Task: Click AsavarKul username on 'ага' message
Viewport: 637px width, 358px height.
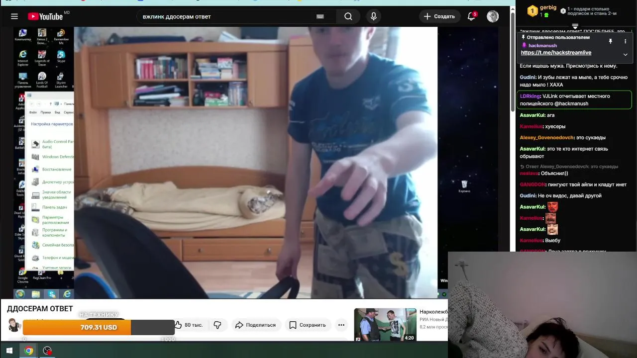Action: click(532, 115)
